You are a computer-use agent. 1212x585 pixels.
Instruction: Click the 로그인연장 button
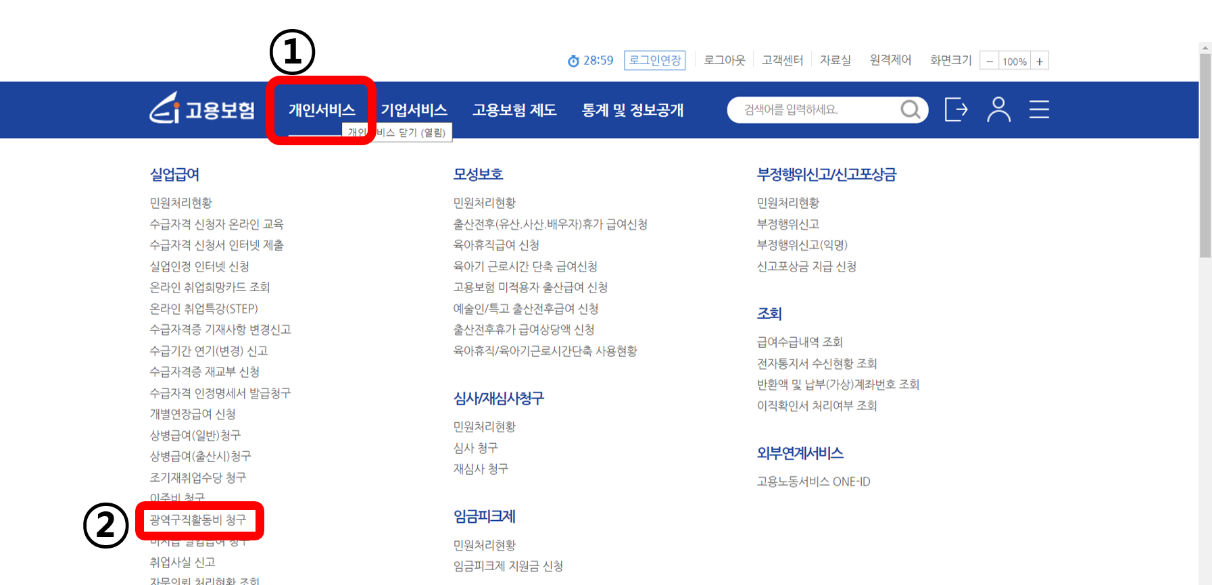[655, 60]
